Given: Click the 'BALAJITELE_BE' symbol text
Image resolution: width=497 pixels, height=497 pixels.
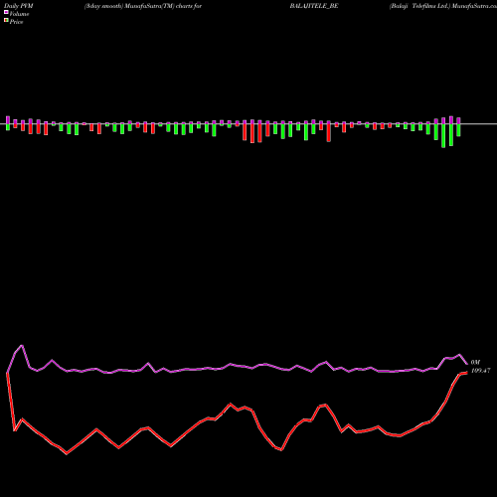Looking at the screenshot, I should click(314, 6).
